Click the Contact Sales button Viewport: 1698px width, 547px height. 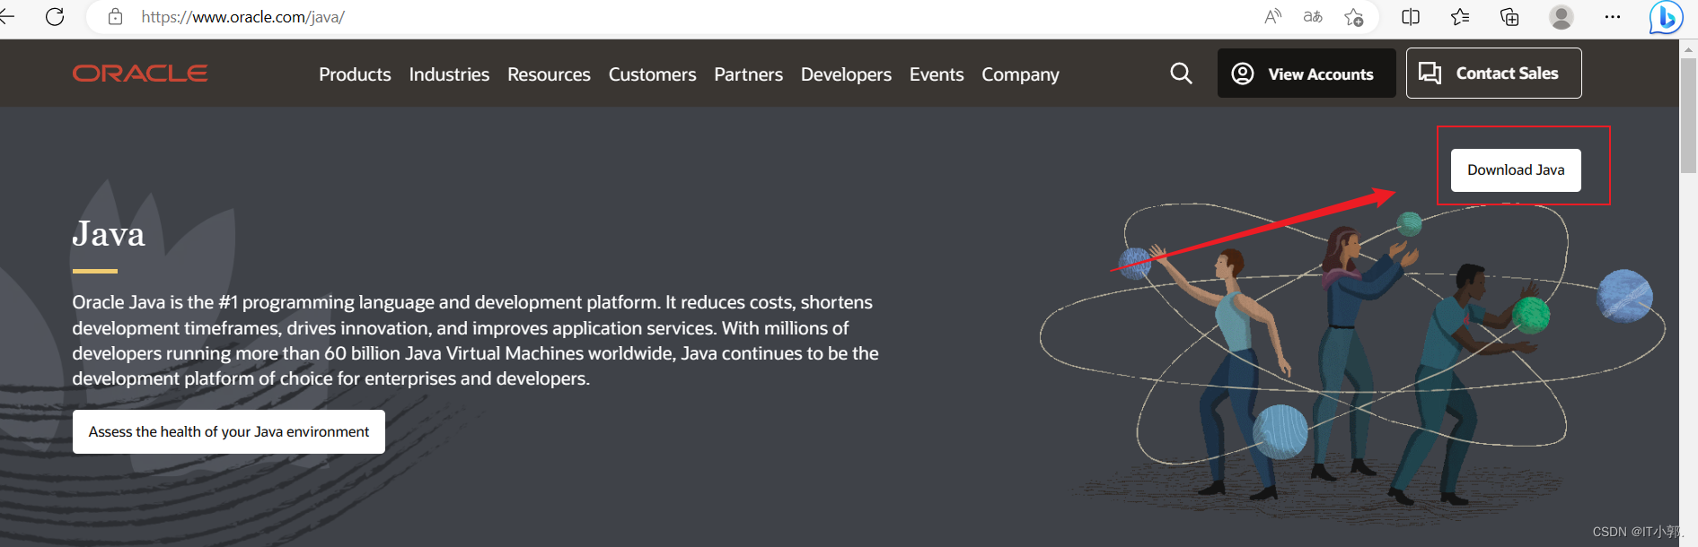pyautogui.click(x=1493, y=74)
